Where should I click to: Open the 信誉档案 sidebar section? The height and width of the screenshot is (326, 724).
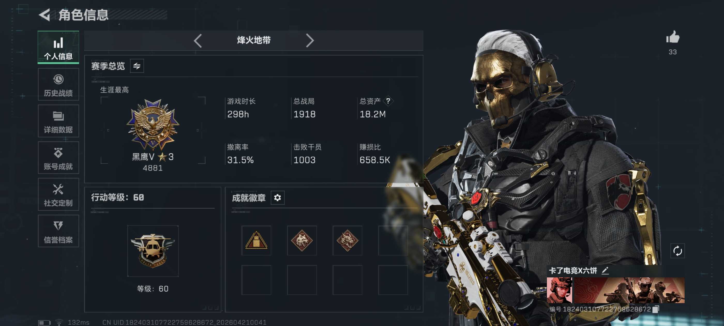coord(58,231)
